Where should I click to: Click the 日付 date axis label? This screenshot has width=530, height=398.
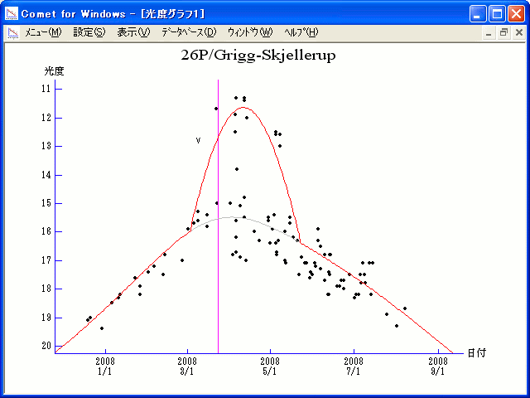[x=475, y=352]
